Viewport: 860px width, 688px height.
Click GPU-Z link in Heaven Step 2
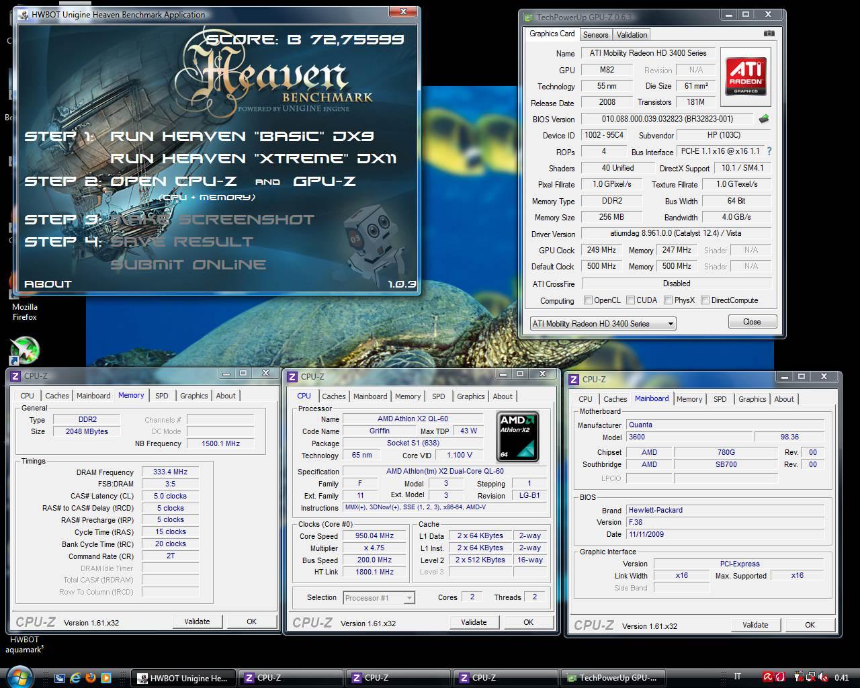325,181
